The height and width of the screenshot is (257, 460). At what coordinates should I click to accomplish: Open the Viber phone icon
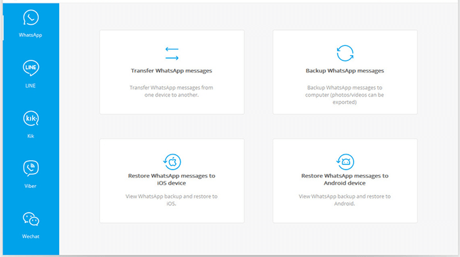click(x=31, y=168)
